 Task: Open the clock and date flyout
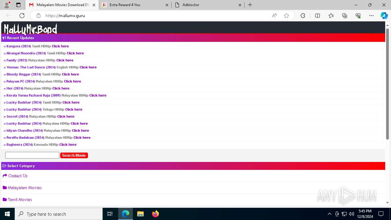pyautogui.click(x=365, y=214)
